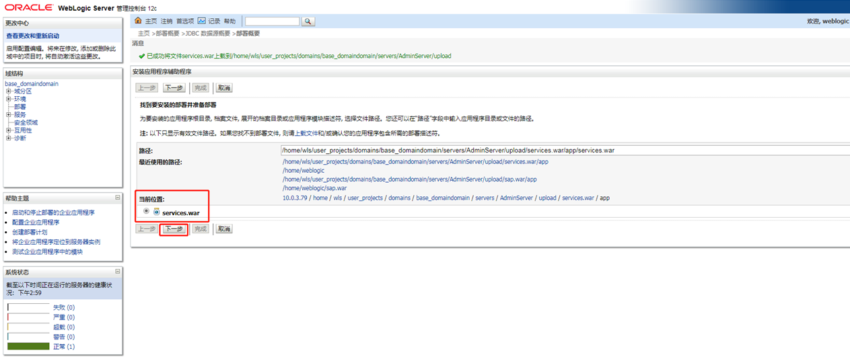Open JDBC 数据源概要 breadcrumb link
This screenshot has width=850, height=363.
208,33
